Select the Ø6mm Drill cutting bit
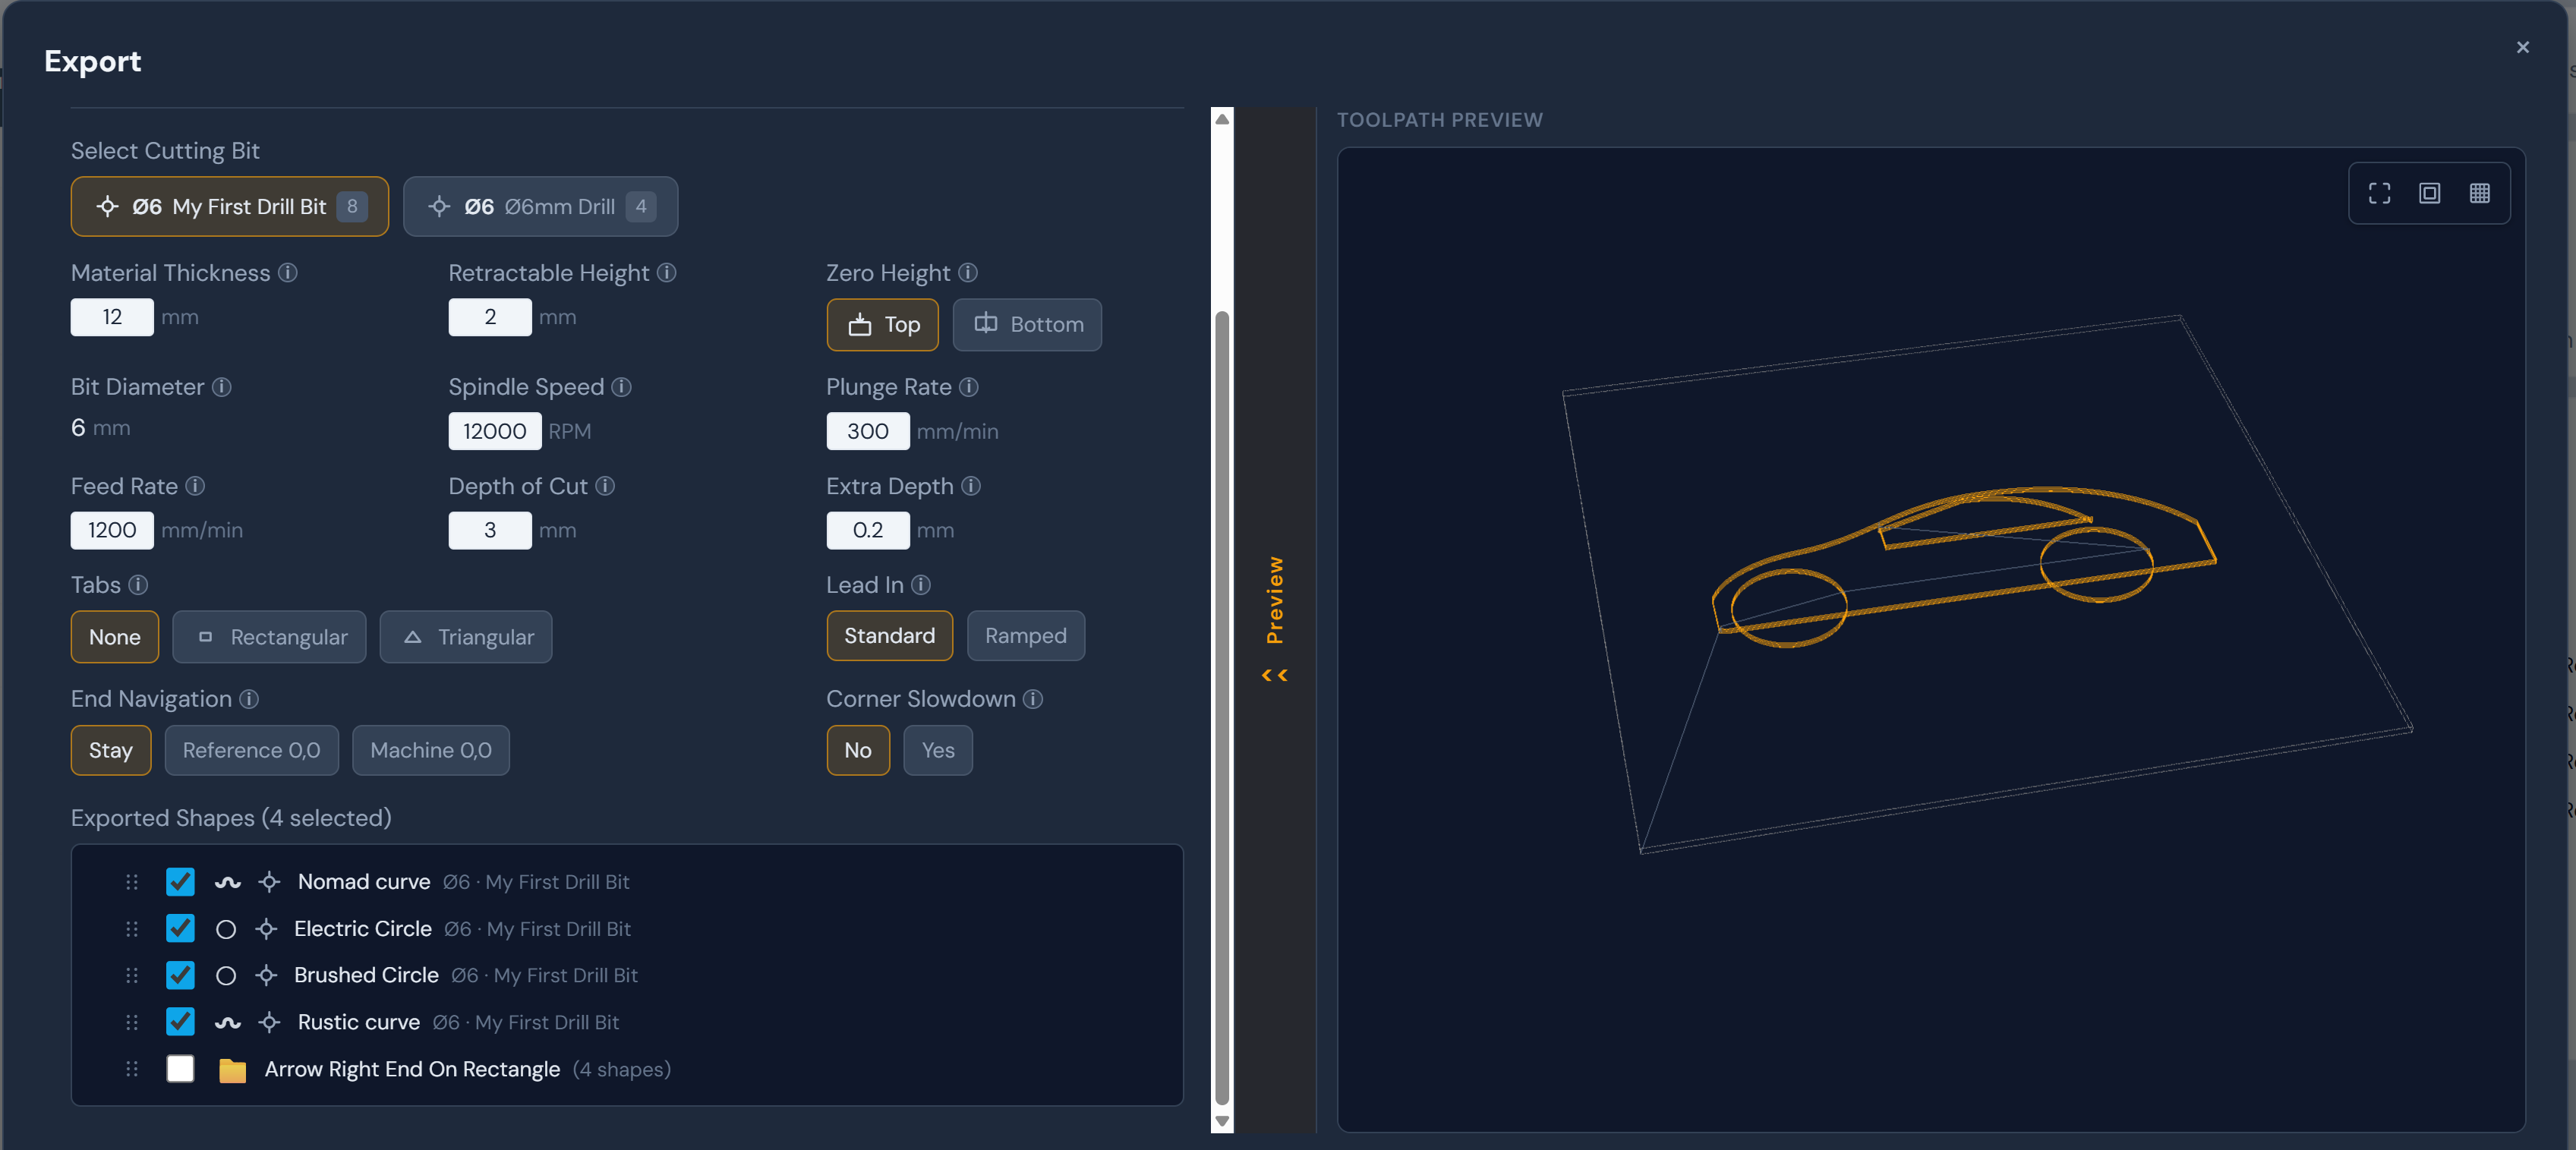 (540, 207)
